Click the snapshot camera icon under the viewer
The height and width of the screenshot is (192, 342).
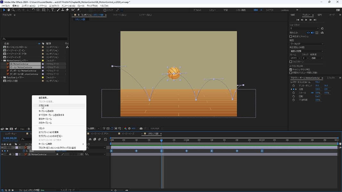click(x=141, y=128)
